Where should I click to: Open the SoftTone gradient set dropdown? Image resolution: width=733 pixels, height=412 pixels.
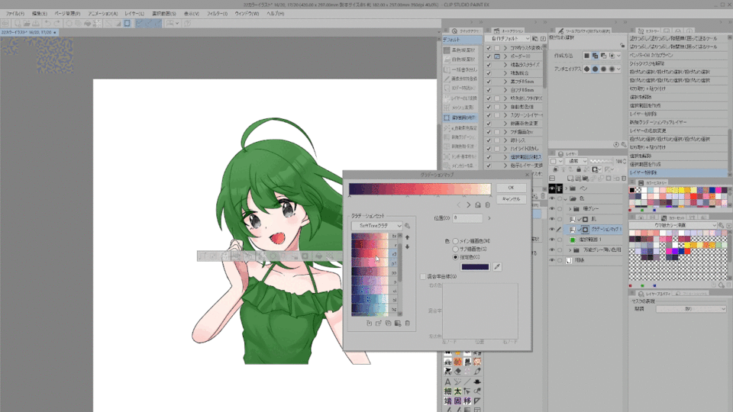tap(376, 226)
